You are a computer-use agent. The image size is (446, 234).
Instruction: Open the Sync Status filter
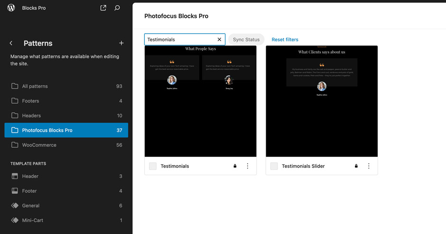tap(246, 40)
